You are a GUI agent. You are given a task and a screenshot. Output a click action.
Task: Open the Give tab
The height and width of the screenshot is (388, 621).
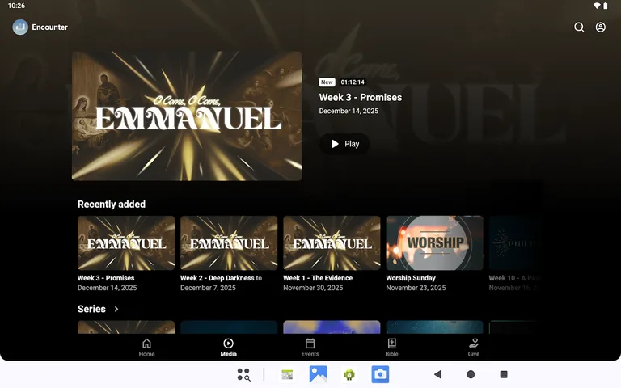(474, 348)
